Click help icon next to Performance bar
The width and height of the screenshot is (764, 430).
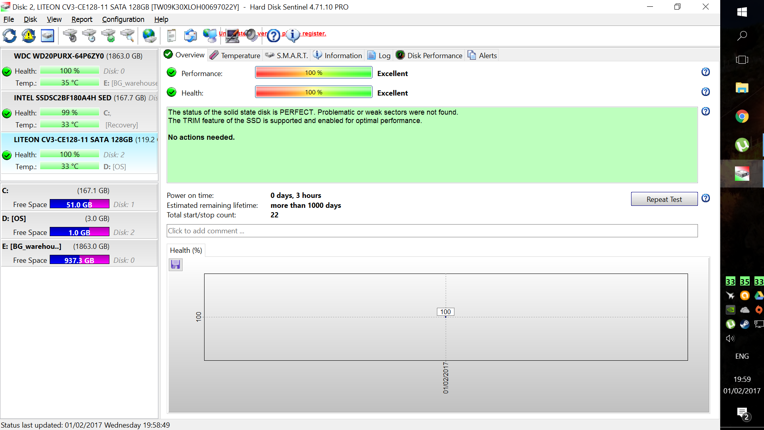(x=705, y=72)
